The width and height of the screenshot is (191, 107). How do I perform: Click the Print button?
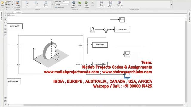coord(8,7)
